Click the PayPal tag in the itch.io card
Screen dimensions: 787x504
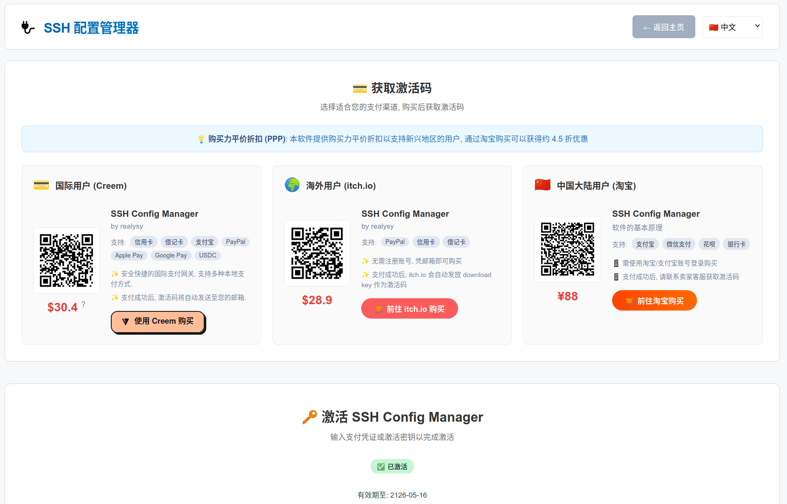click(x=395, y=242)
